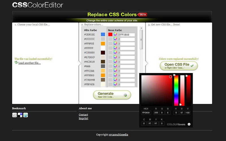226x141 pixels.
Task: Click the H value field in picker
Action: [176, 113]
